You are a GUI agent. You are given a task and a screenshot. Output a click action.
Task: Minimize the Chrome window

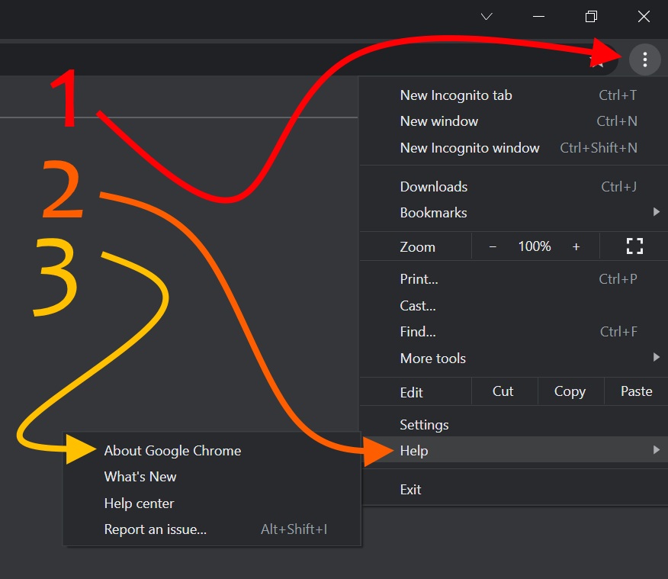(538, 17)
